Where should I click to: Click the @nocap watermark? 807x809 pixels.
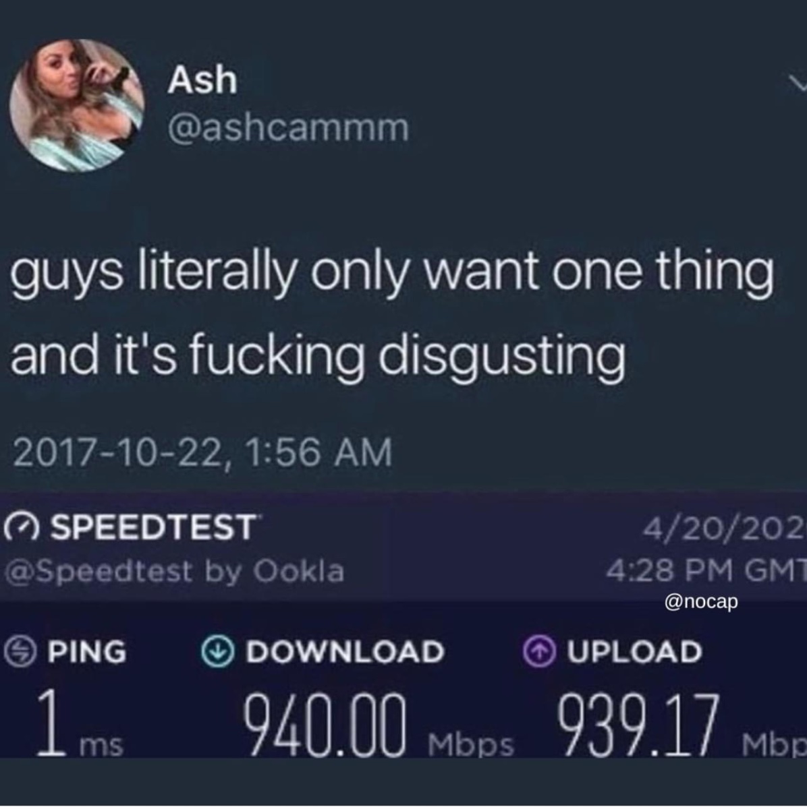702,601
